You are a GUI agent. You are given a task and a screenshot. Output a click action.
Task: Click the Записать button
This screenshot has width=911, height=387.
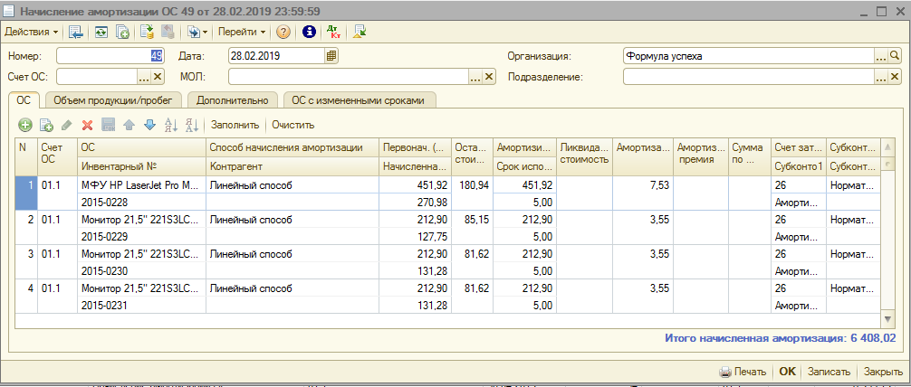point(829,372)
